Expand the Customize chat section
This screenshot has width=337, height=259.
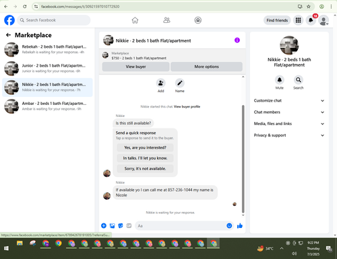point(289,101)
